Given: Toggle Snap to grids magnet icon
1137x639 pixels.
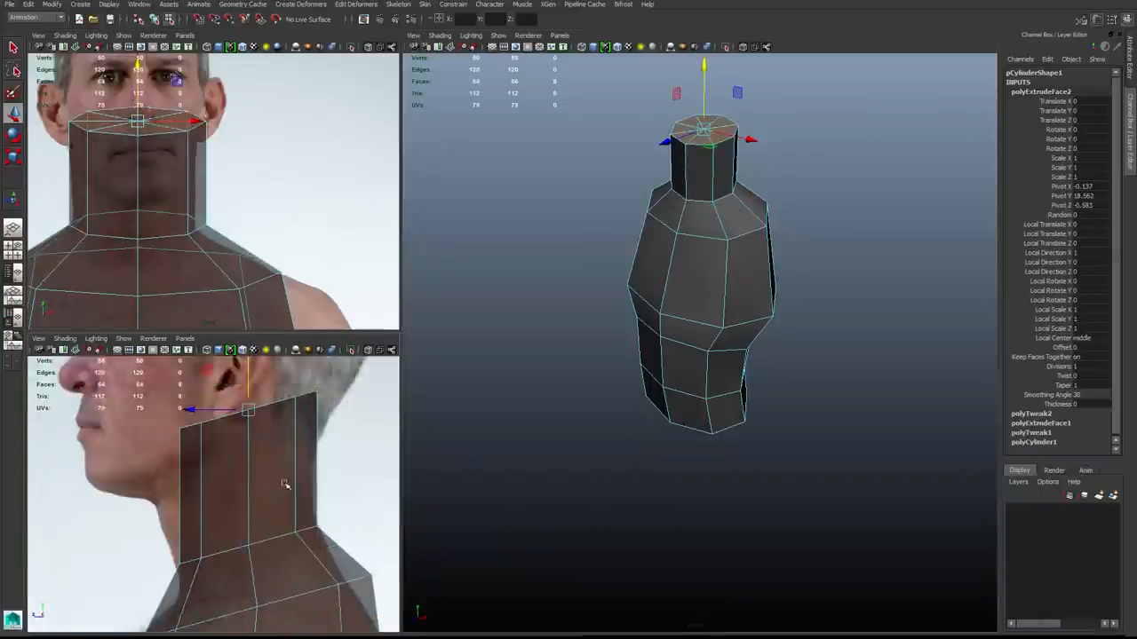Looking at the screenshot, I should 198,19.
